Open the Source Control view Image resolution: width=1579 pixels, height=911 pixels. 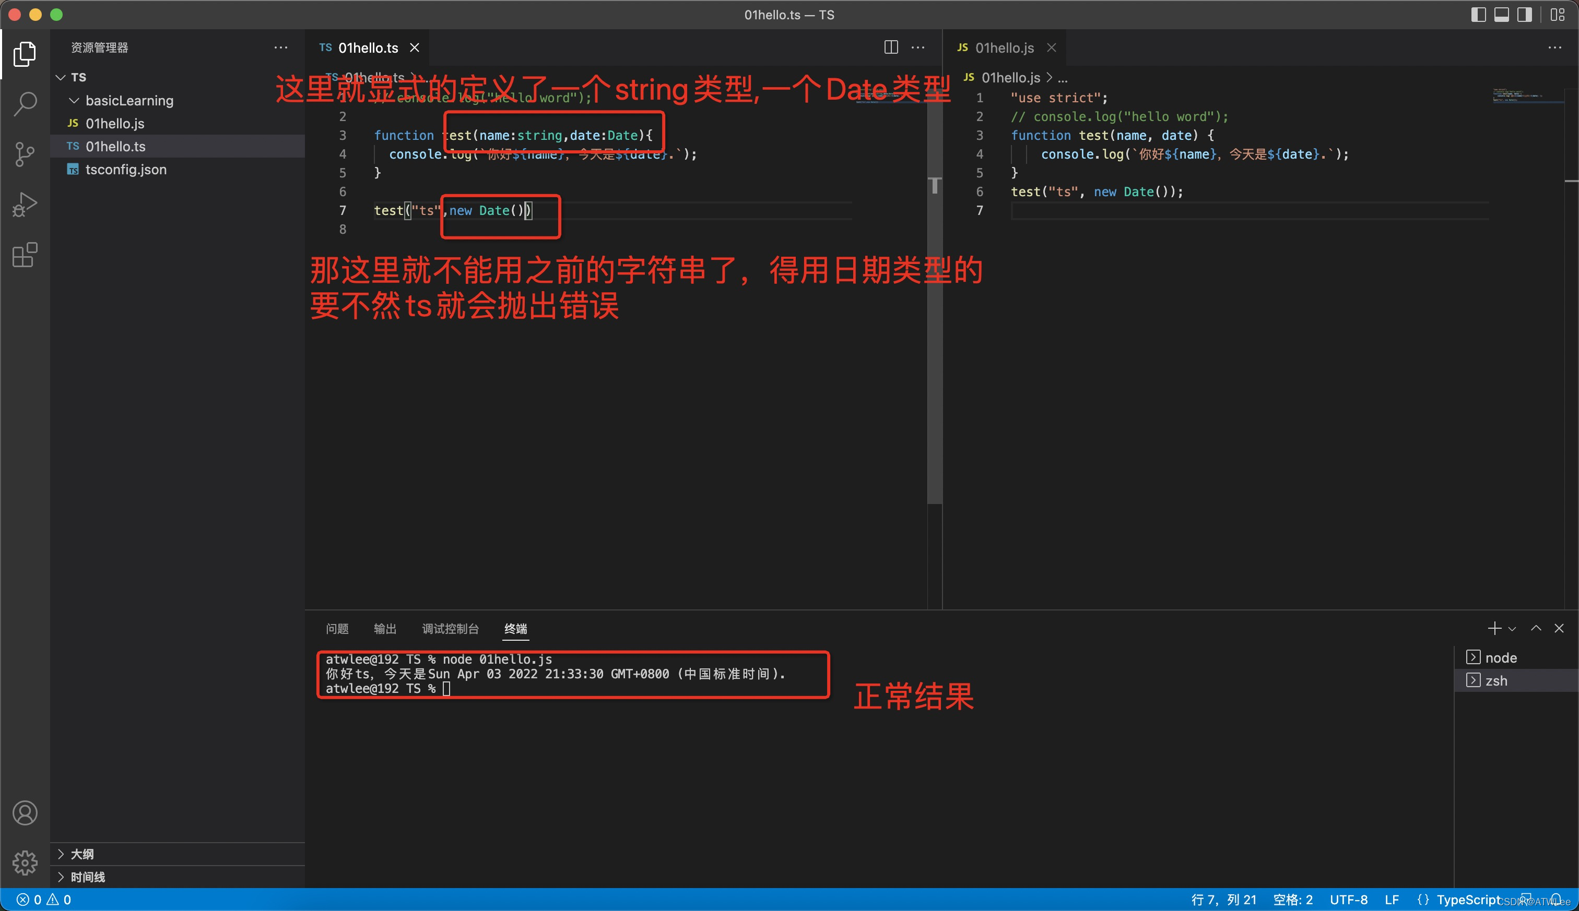[x=25, y=154]
